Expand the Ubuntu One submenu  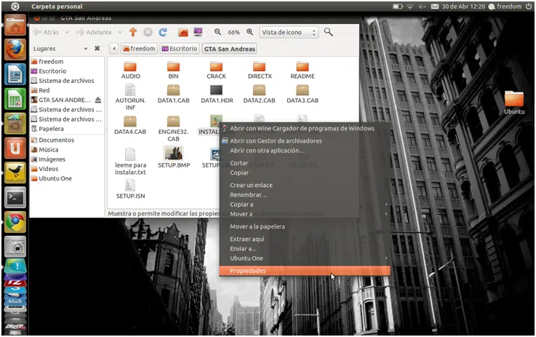tap(305, 258)
